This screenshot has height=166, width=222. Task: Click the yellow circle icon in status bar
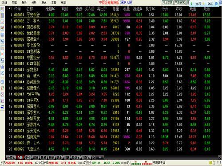pyautogui.click(x=210, y=163)
